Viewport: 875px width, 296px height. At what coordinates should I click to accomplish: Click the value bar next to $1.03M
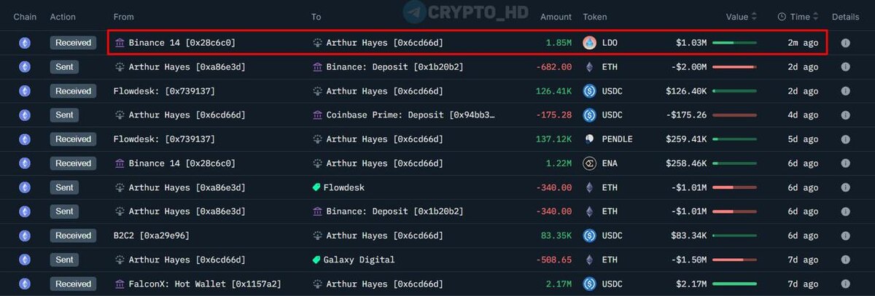coord(734,43)
